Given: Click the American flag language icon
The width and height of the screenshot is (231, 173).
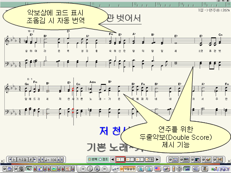Looking at the screenshot, I should (158, 169).
